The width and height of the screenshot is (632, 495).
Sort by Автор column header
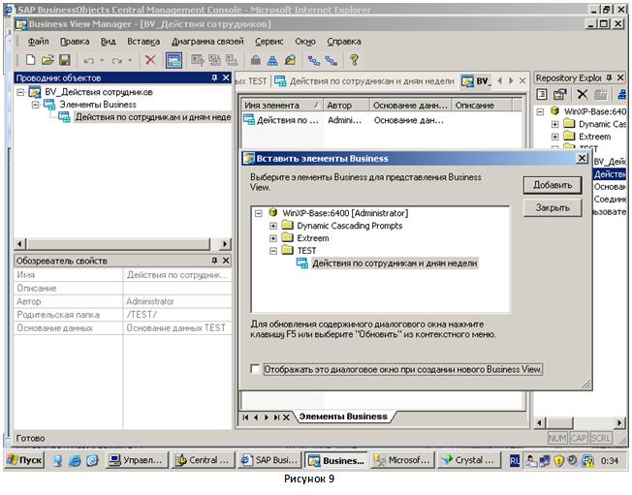[346, 106]
